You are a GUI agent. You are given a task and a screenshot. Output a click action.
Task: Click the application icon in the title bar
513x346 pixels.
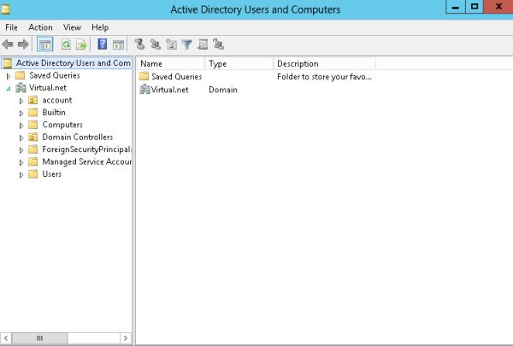click(x=5, y=9)
